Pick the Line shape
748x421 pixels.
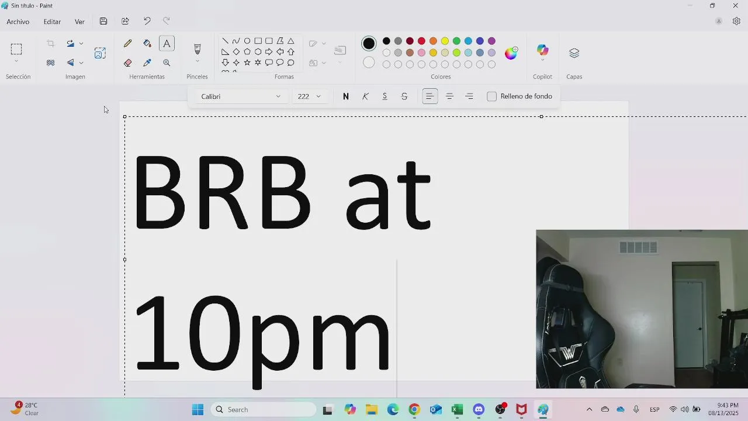225,41
